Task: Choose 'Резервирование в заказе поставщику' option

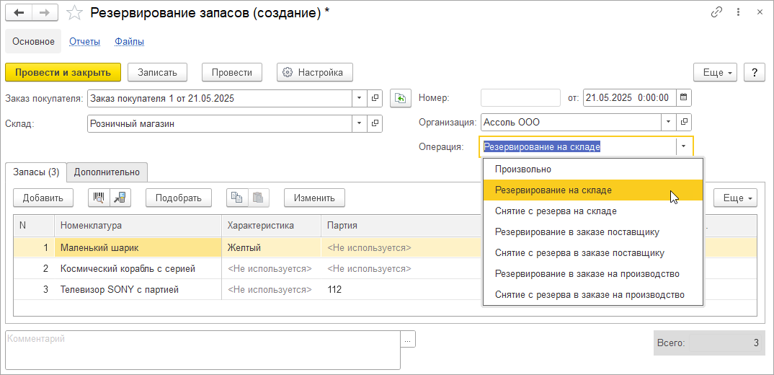Action: pyautogui.click(x=577, y=232)
